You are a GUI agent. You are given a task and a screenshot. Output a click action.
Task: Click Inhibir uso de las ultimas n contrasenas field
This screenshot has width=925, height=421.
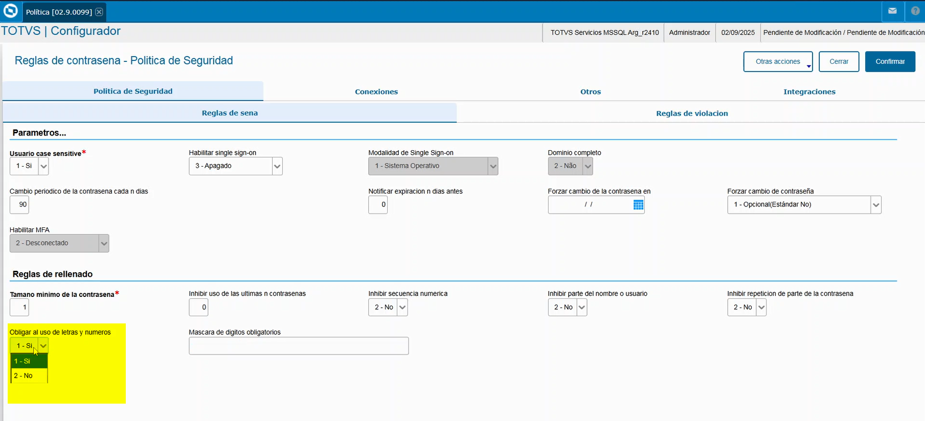198,308
